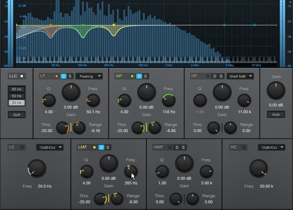Click the LMF frequency value 265 Hz
The width and height of the screenshot is (293, 210).
pos(131,183)
